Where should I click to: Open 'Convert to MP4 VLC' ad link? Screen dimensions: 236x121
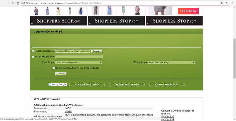167,84
